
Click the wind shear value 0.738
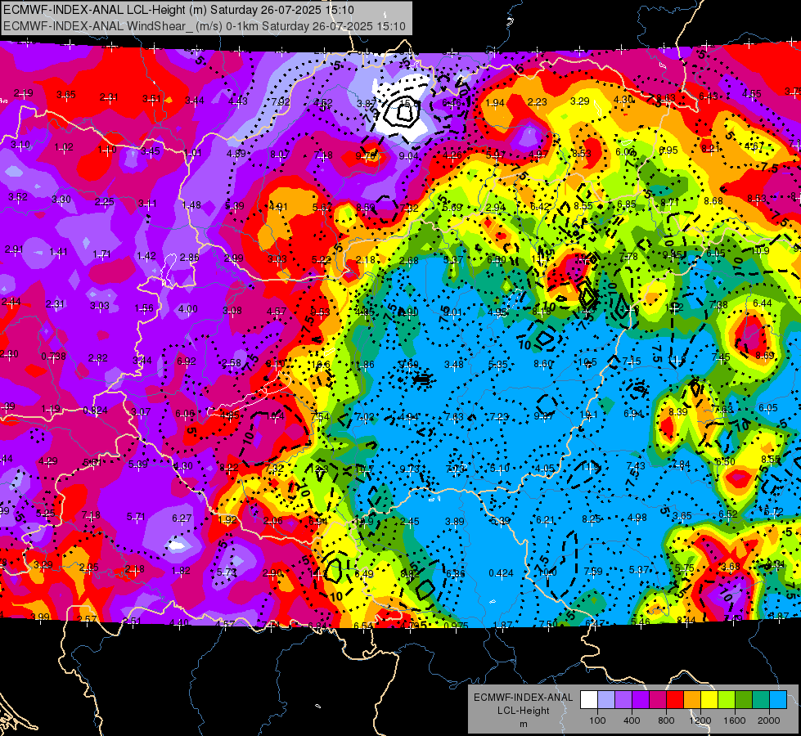tap(53, 356)
